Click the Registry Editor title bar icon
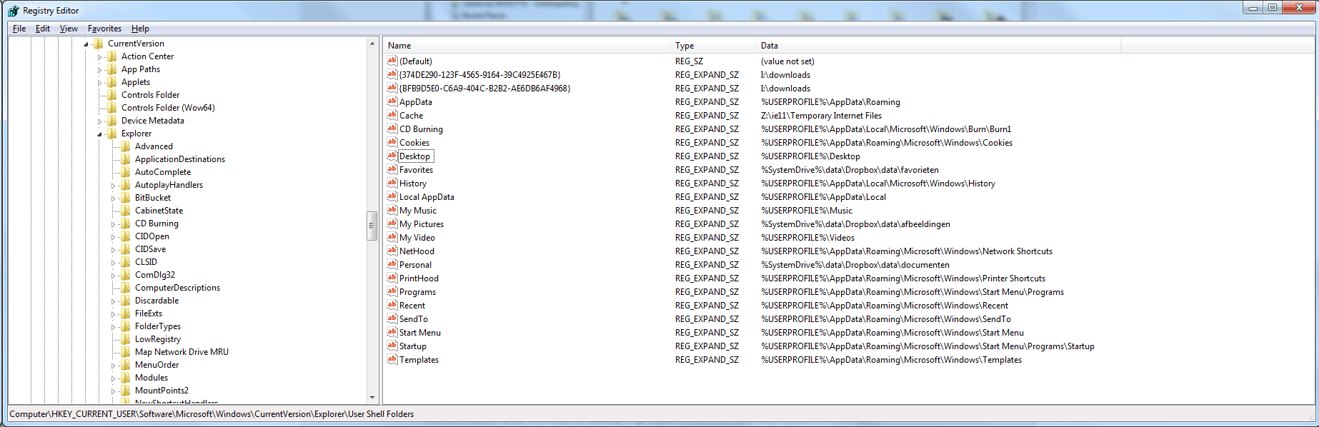The image size is (1319, 427). click(x=13, y=11)
